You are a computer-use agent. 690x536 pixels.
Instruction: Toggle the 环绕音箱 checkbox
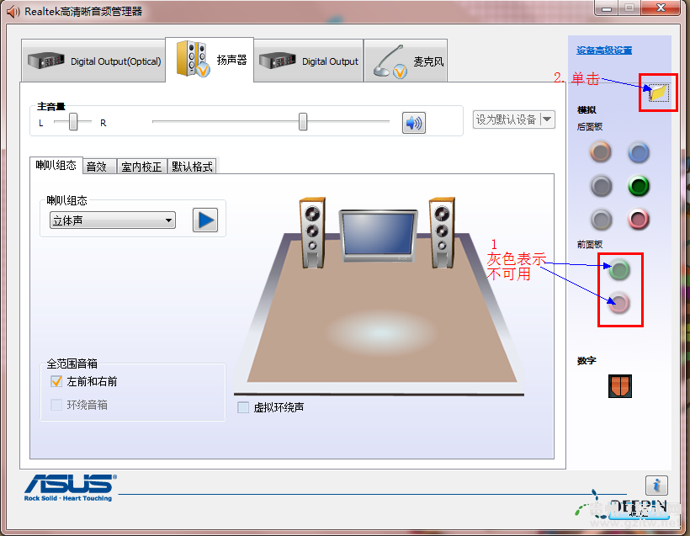56,405
